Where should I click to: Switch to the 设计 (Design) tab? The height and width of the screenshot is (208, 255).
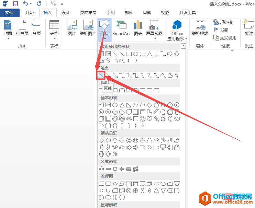[x=66, y=13]
